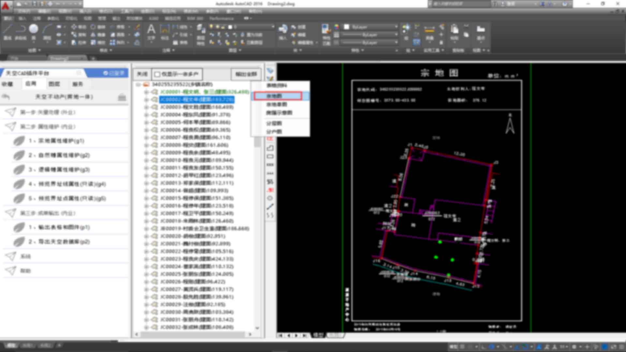Expand the JC00025 tree node
This screenshot has height=352, width=626.
point(146,274)
